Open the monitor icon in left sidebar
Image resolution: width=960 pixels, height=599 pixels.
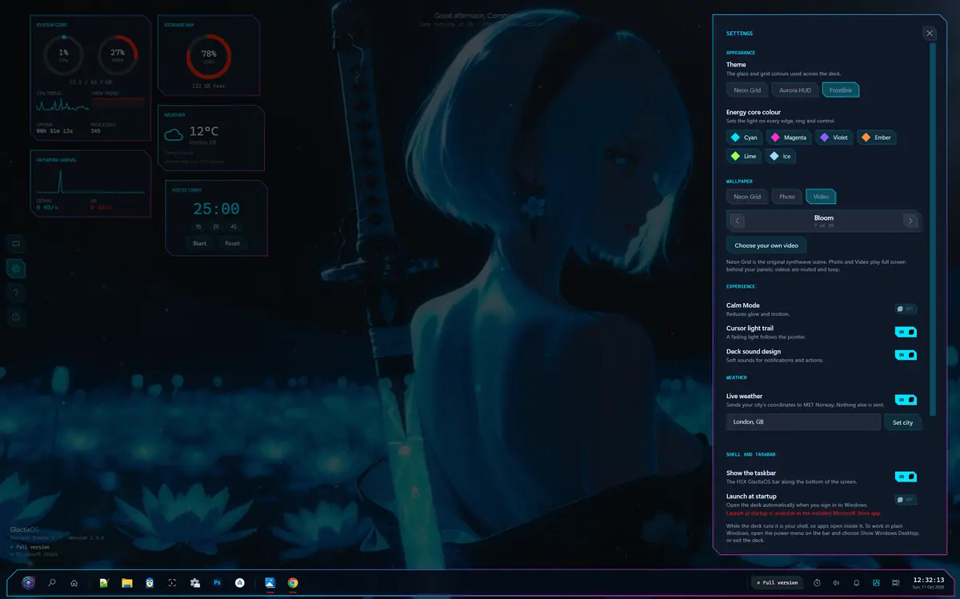pos(15,244)
